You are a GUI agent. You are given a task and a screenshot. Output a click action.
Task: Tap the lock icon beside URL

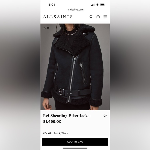click(x=69, y=10)
